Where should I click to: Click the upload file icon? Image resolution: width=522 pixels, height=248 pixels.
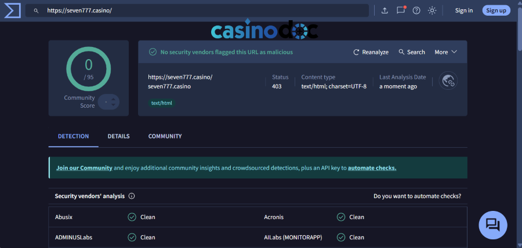click(x=385, y=10)
